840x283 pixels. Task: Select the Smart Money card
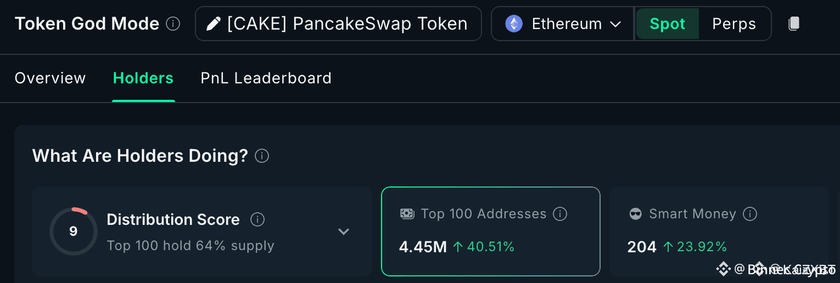coord(719,231)
